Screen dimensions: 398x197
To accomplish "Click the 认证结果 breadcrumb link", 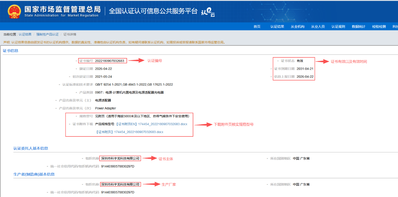I will coord(25,34).
